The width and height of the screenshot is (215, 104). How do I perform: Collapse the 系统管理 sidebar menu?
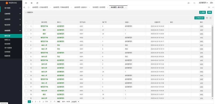11,31
